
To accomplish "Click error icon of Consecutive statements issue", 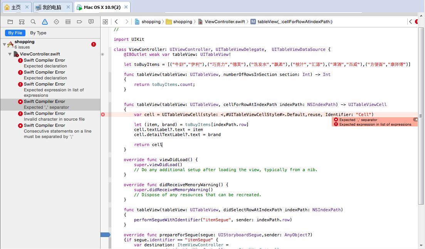I will (20, 126).
